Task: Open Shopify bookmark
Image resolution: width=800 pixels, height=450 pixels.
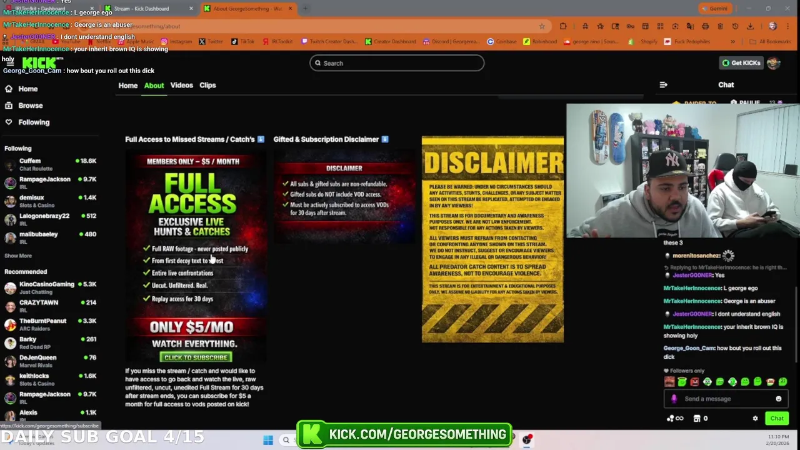Action: [644, 42]
